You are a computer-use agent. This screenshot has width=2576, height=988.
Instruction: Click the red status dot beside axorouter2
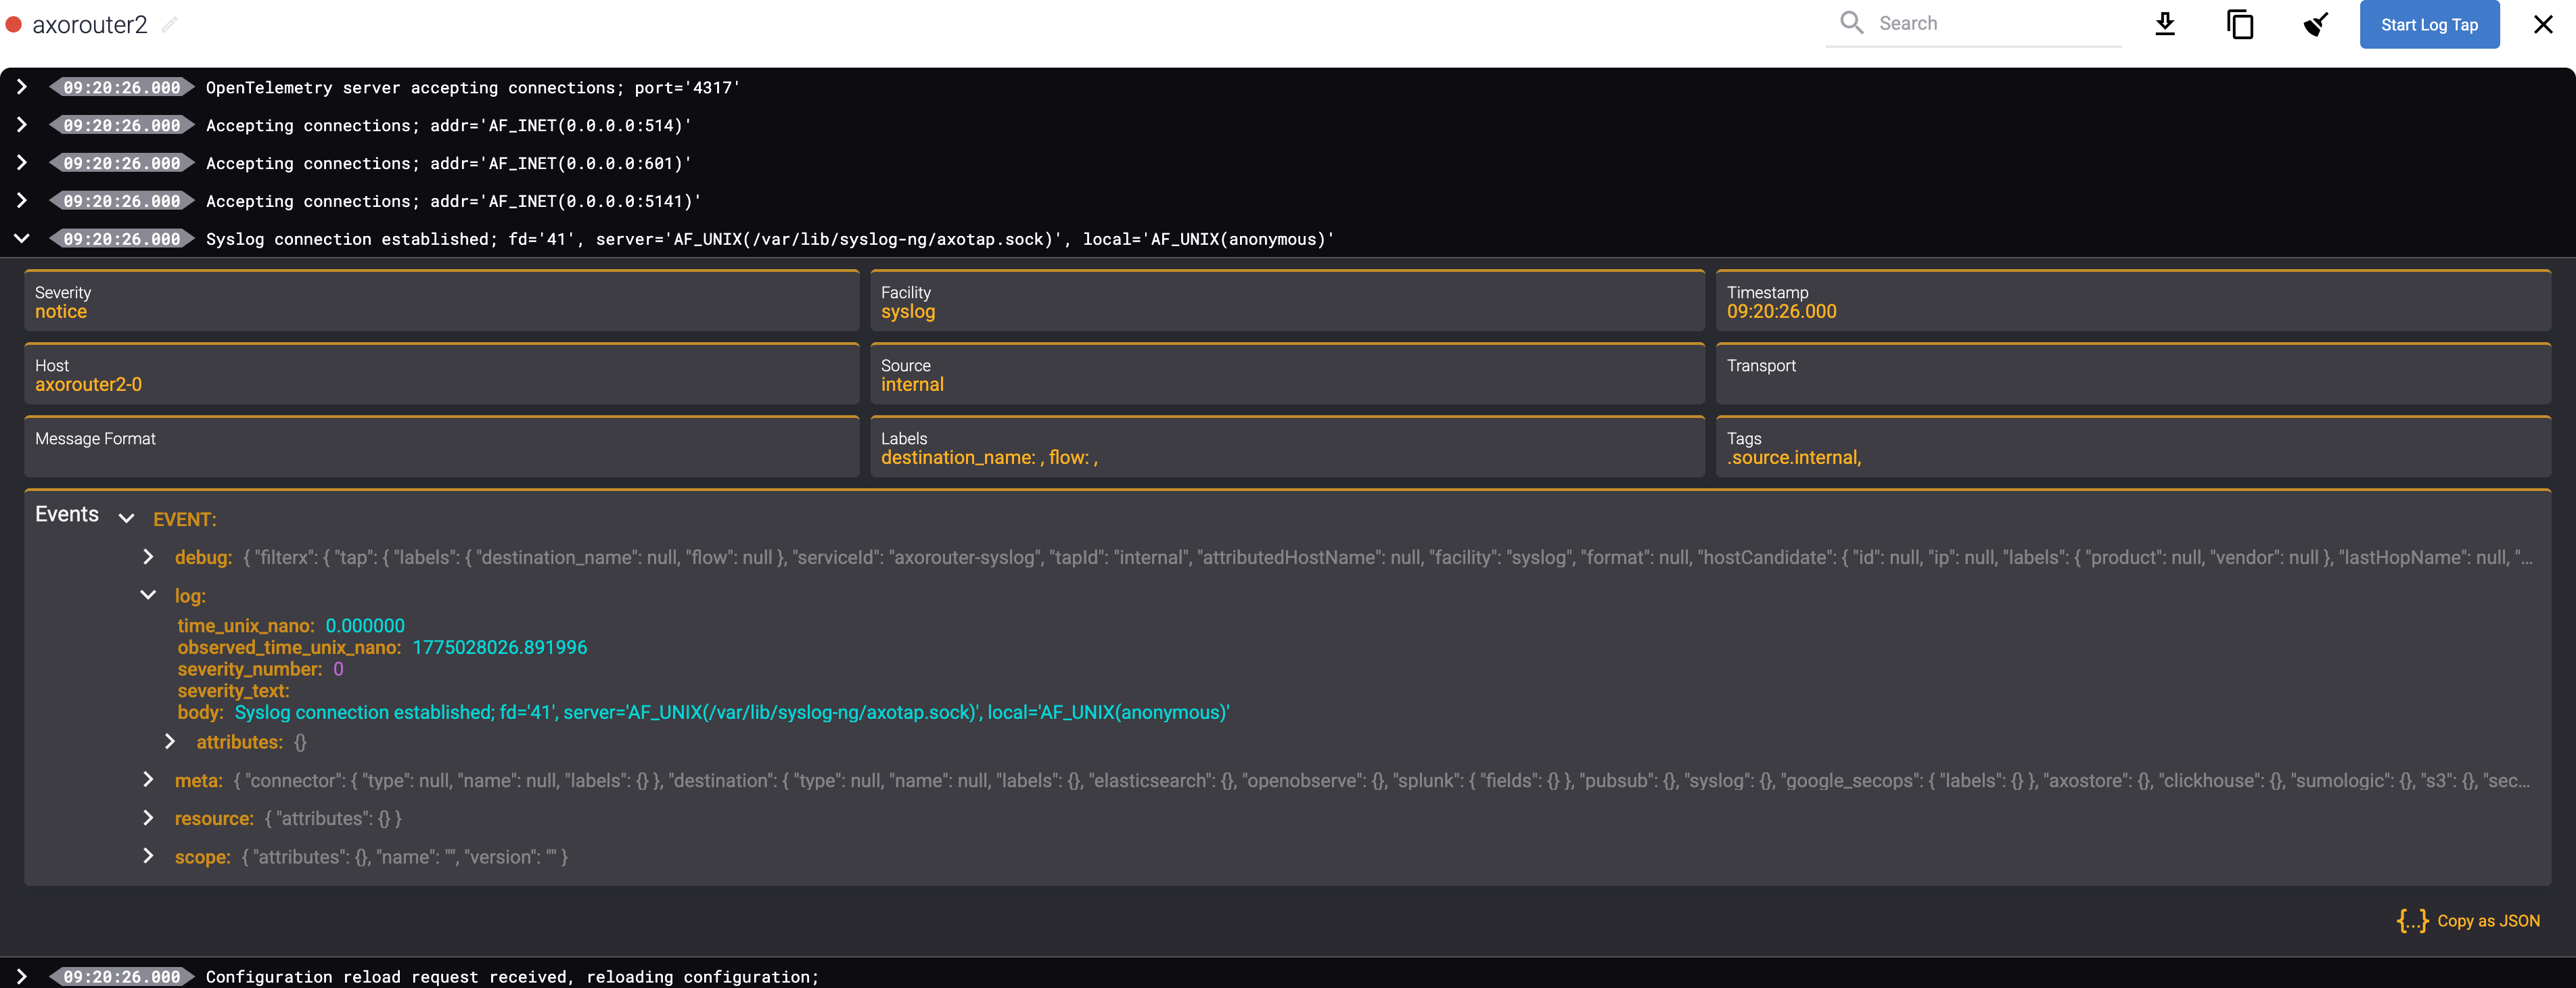click(x=14, y=26)
